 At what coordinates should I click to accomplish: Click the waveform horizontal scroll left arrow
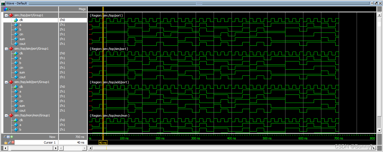[90, 148]
